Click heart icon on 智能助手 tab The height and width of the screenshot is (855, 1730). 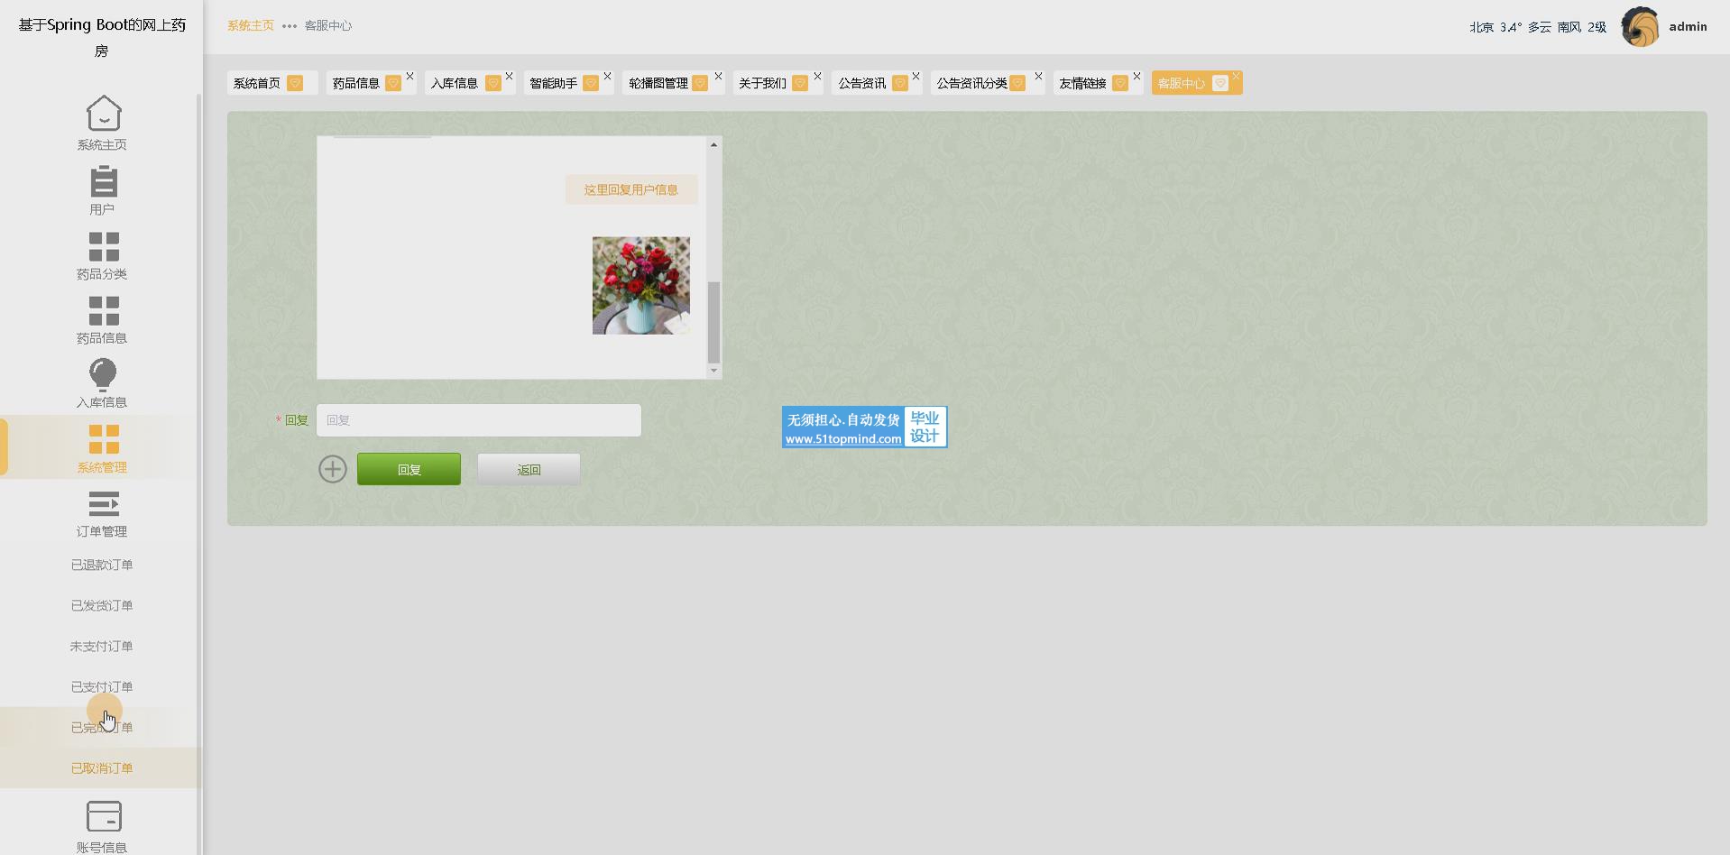coord(591,83)
